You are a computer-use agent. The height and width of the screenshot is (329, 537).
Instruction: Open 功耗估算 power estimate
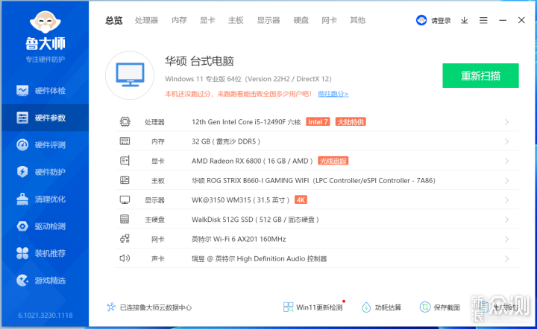coord(382,307)
